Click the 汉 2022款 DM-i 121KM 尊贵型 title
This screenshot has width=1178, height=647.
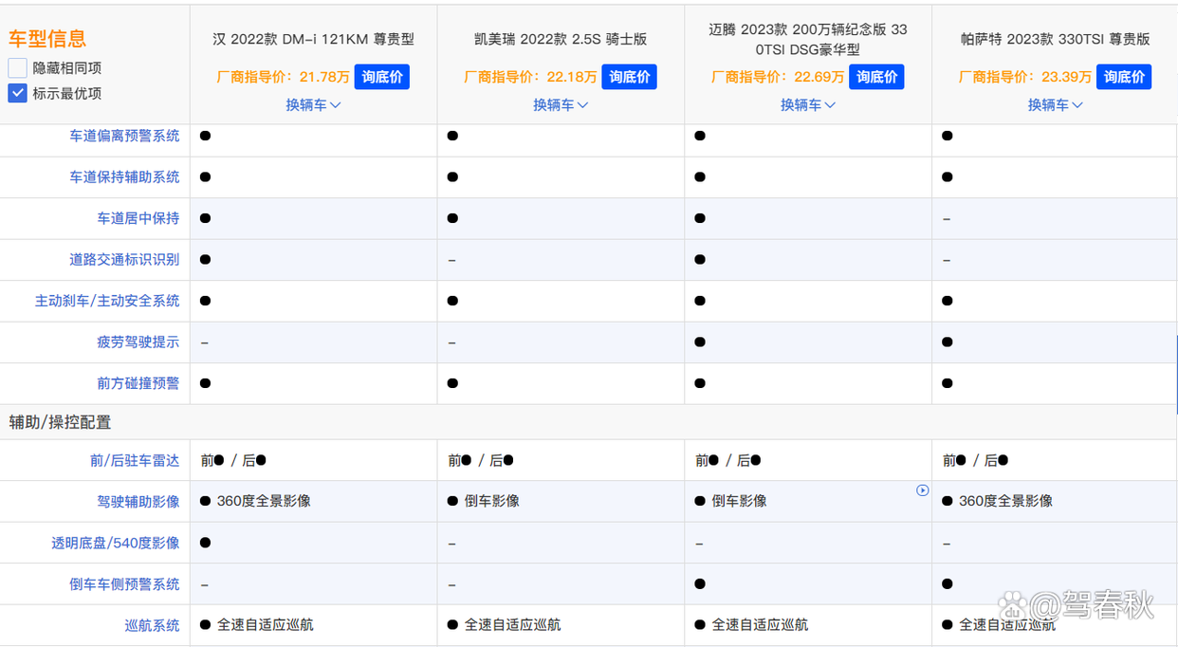(x=313, y=40)
